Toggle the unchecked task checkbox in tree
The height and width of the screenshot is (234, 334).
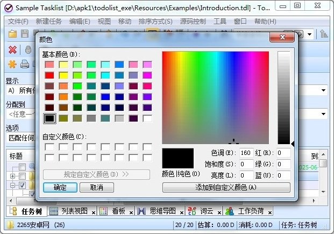tap(22, 176)
